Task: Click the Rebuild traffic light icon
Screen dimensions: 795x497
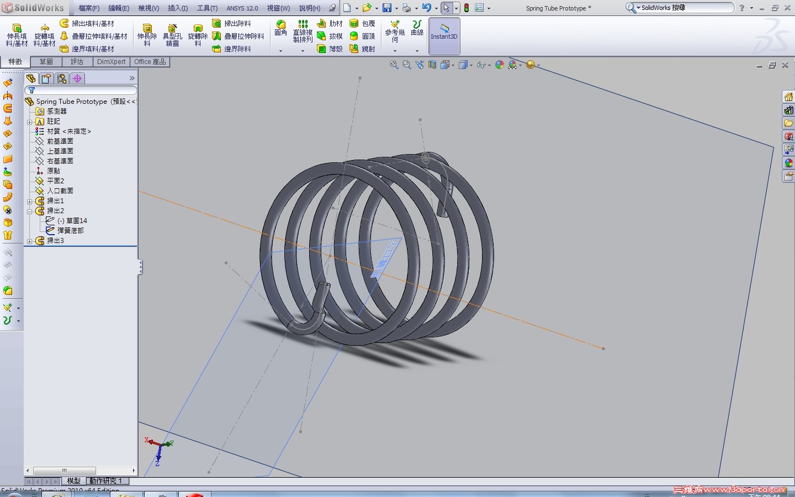Action: point(467,8)
